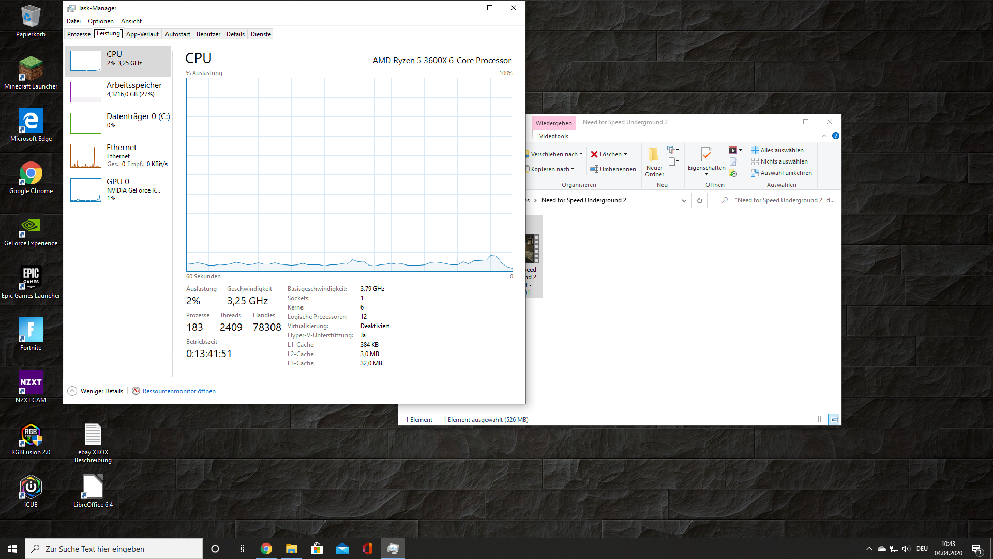Open the explorer help question mark
993x559 pixels.
pyautogui.click(x=836, y=136)
